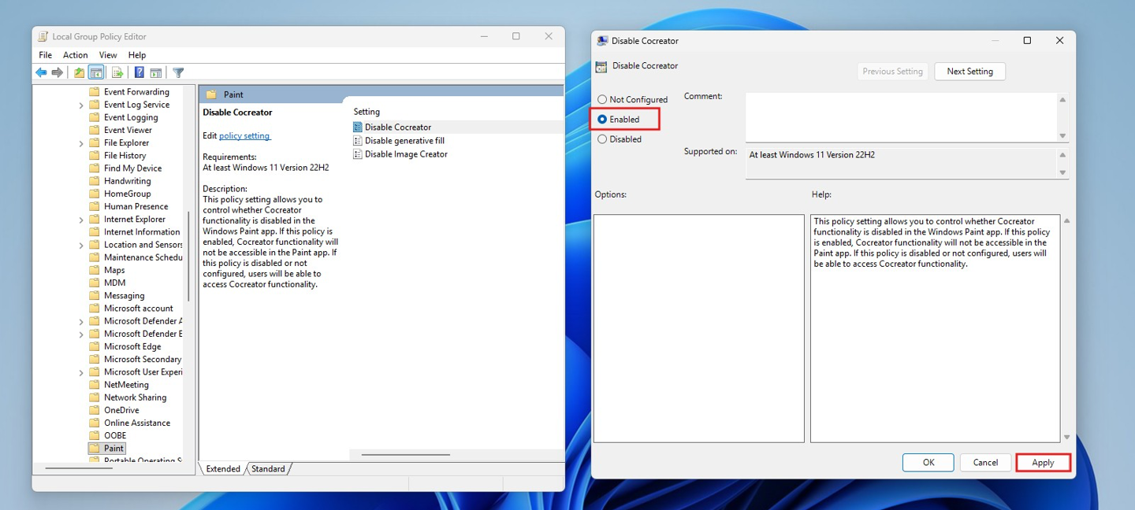Viewport: 1135px width, 510px height.
Task: Select the Not Configured radio button
Action: pos(602,100)
